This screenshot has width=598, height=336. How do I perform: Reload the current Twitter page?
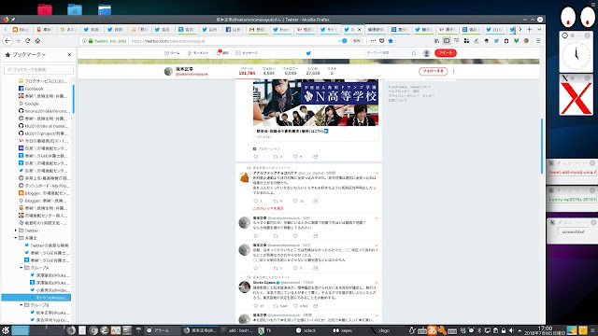click(x=27, y=41)
